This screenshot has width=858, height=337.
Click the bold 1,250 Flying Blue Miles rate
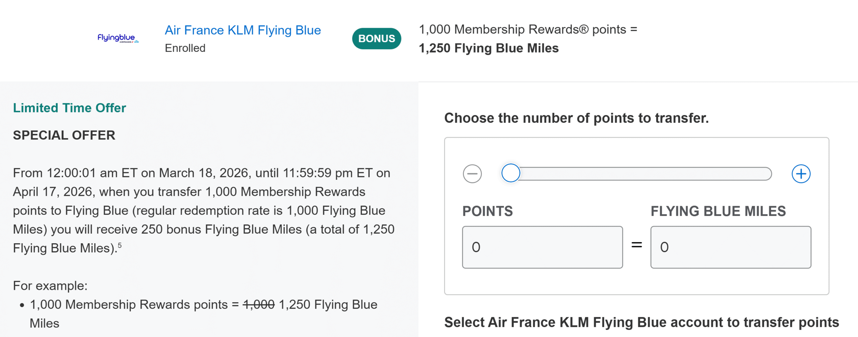pyautogui.click(x=489, y=48)
